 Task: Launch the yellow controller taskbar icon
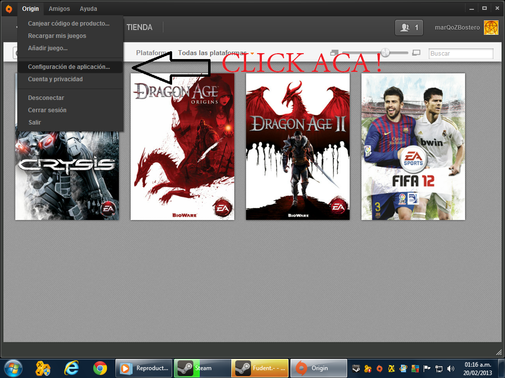click(43, 368)
